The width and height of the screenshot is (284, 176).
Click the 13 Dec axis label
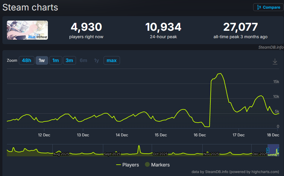tap(83, 135)
